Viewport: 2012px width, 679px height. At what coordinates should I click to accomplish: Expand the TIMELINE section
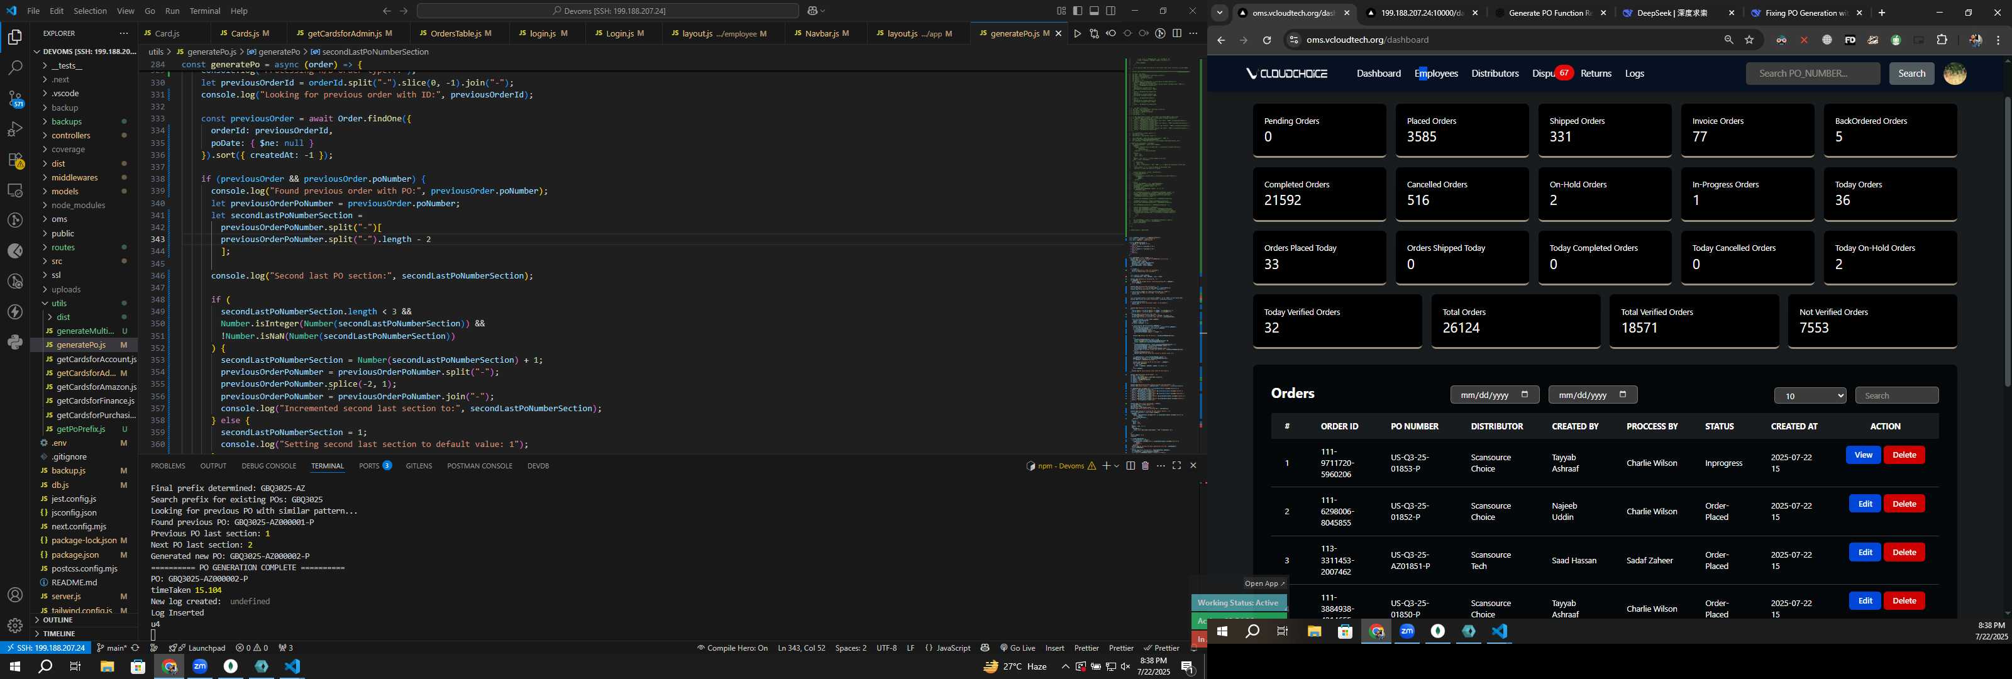pyautogui.click(x=58, y=634)
